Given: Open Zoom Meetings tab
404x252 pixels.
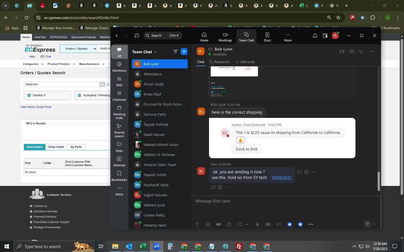Looking at the screenshot, I should point(225,37).
